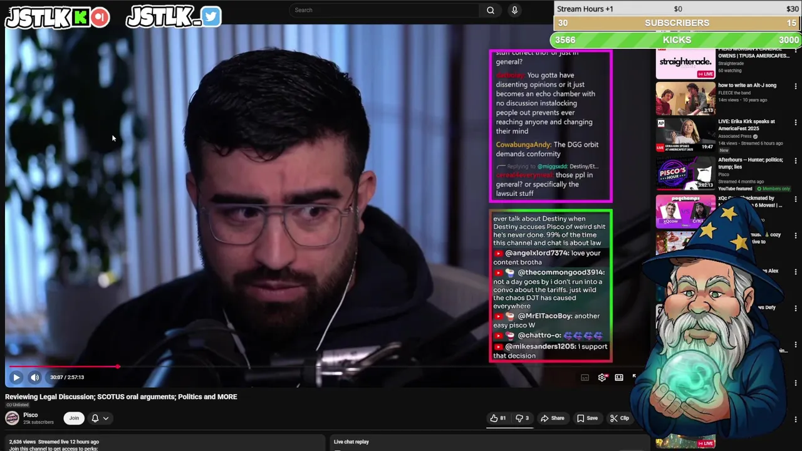The image size is (802, 451).
Task: Open more options for Alt-J song video
Action: (796, 85)
